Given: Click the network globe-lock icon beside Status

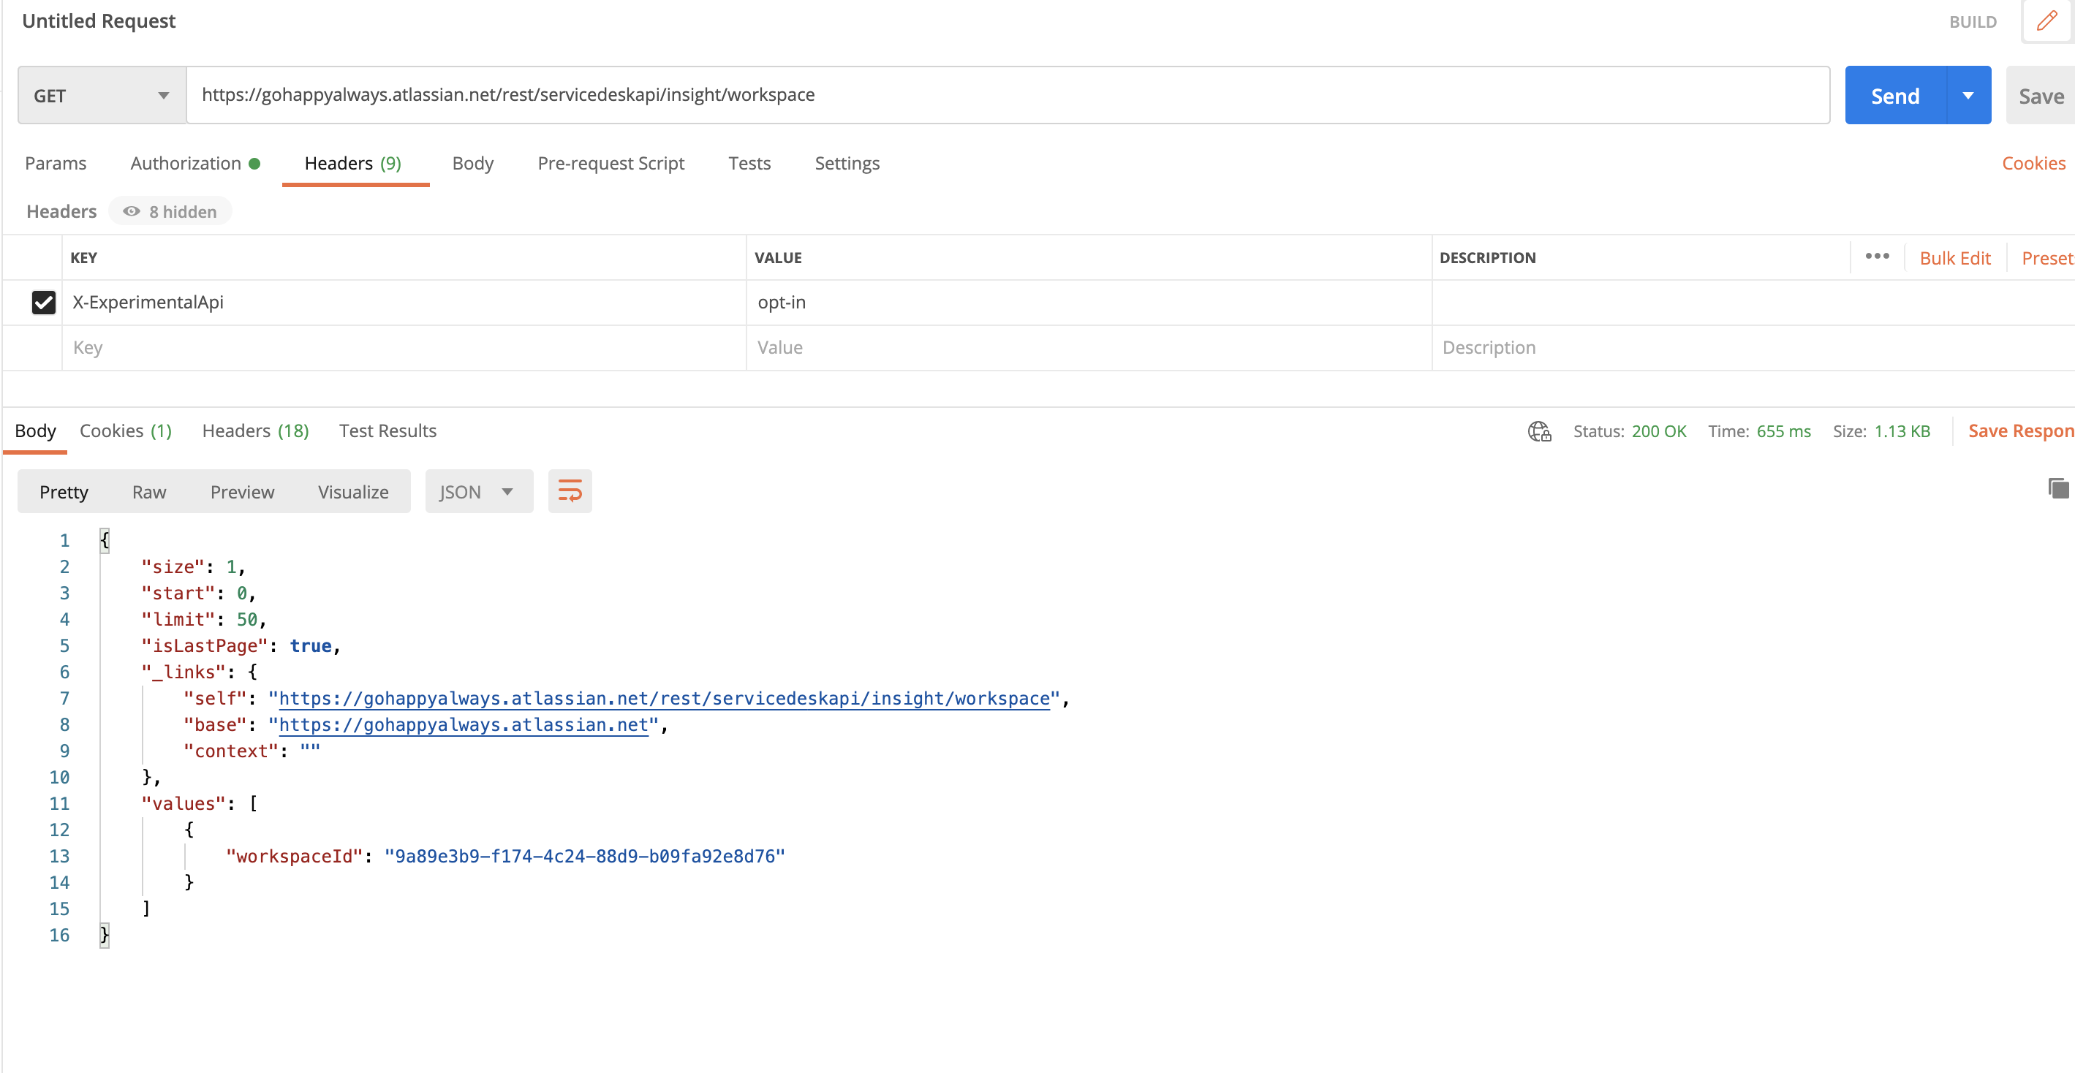Looking at the screenshot, I should tap(1538, 431).
